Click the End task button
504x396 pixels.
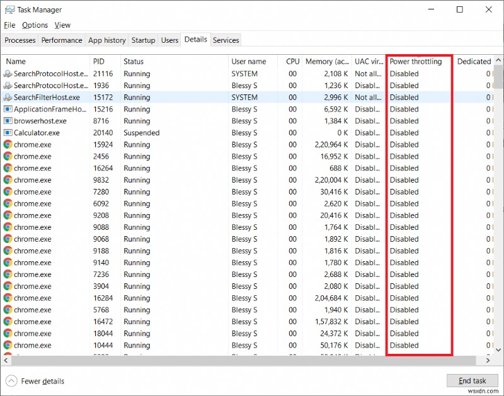point(472,380)
